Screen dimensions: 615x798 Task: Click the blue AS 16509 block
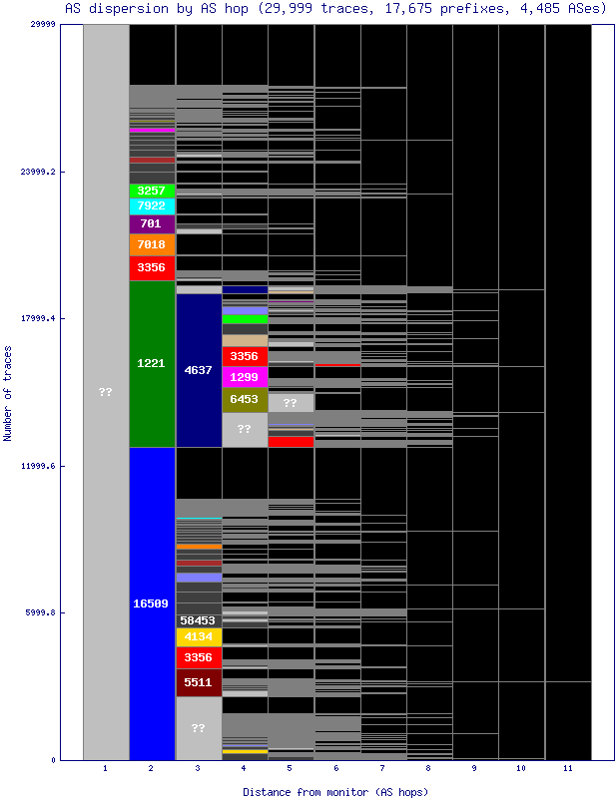click(x=152, y=603)
